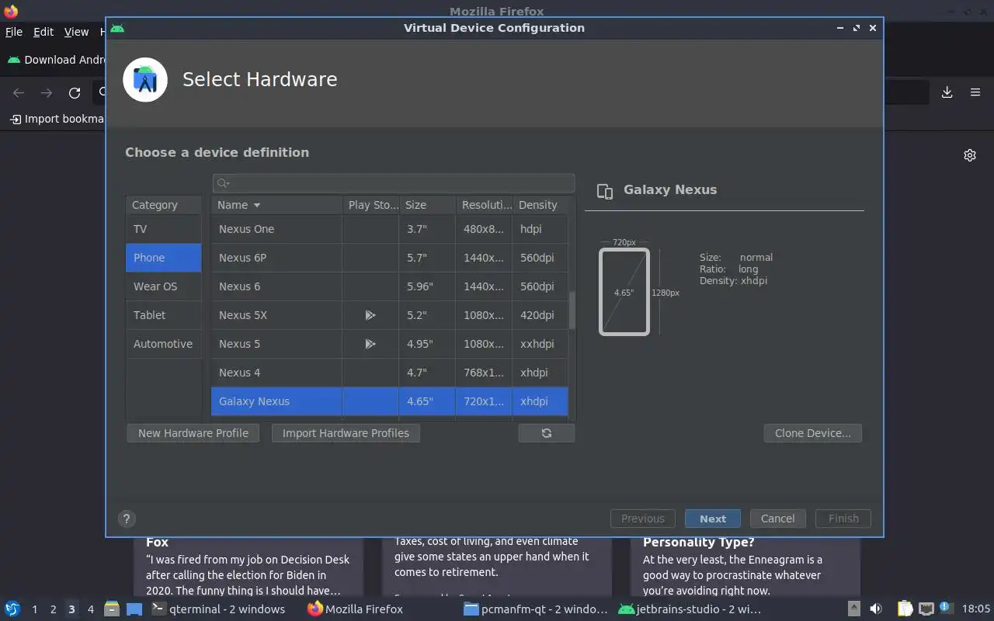Select the Nexus 5X device row
The width and height of the screenshot is (994, 621).
pos(390,315)
